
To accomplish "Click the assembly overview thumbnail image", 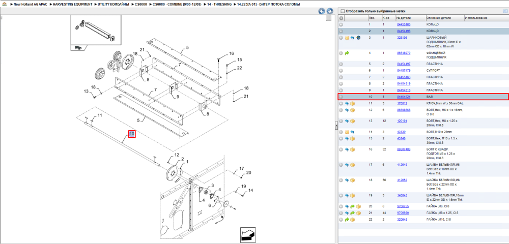I will pyautogui.click(x=96, y=30).
